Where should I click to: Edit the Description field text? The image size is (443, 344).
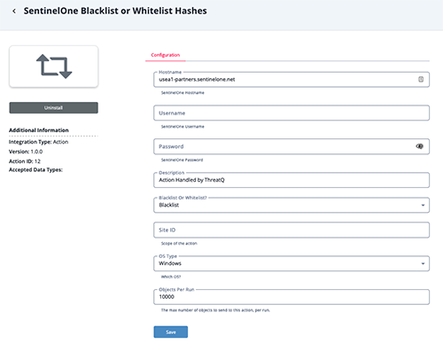click(x=291, y=180)
